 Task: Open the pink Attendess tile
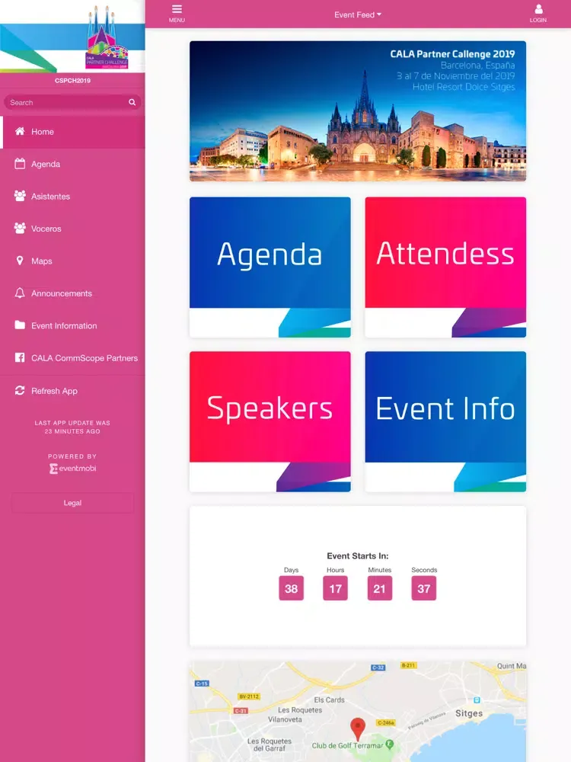445,267
